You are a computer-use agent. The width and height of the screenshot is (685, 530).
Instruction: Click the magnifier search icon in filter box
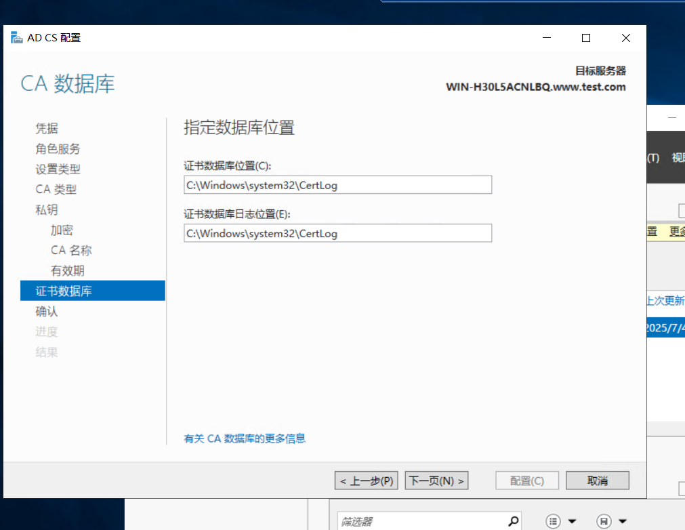pos(514,521)
